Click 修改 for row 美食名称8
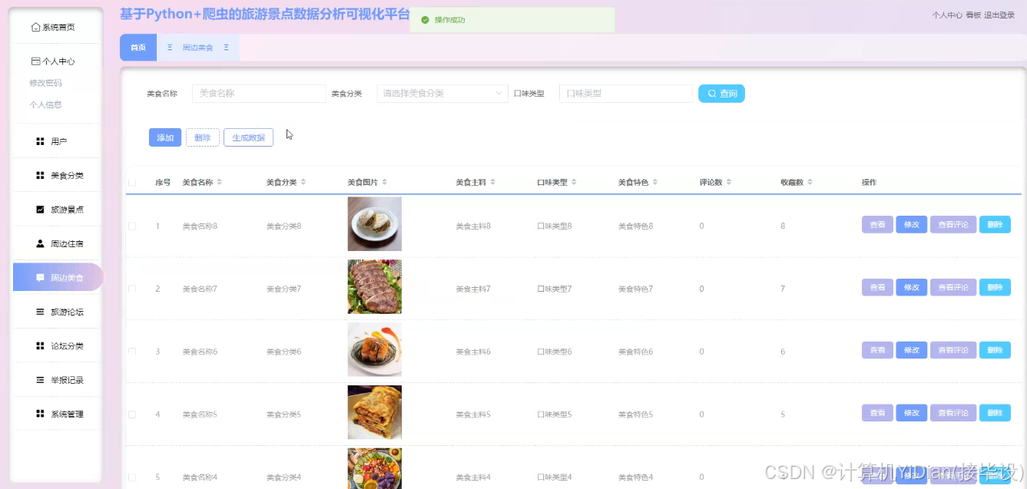1027x489 pixels. point(912,224)
